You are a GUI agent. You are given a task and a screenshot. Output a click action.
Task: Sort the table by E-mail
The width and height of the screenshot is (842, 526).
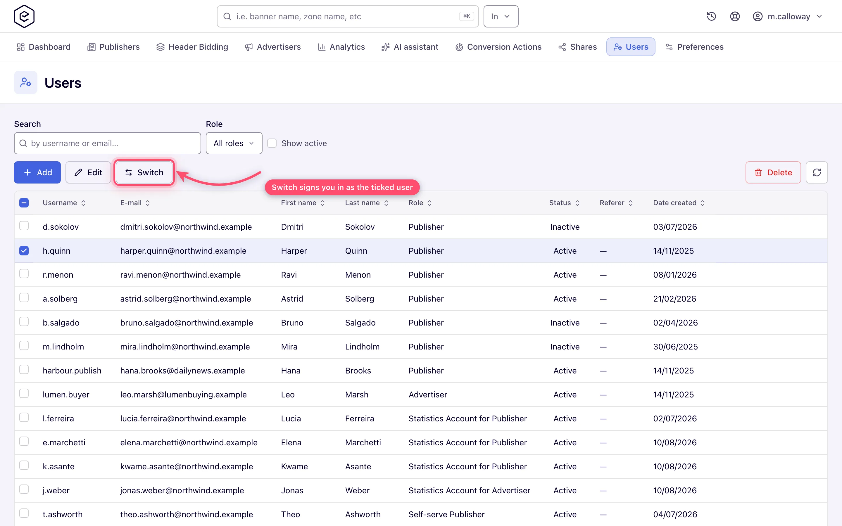[135, 203]
